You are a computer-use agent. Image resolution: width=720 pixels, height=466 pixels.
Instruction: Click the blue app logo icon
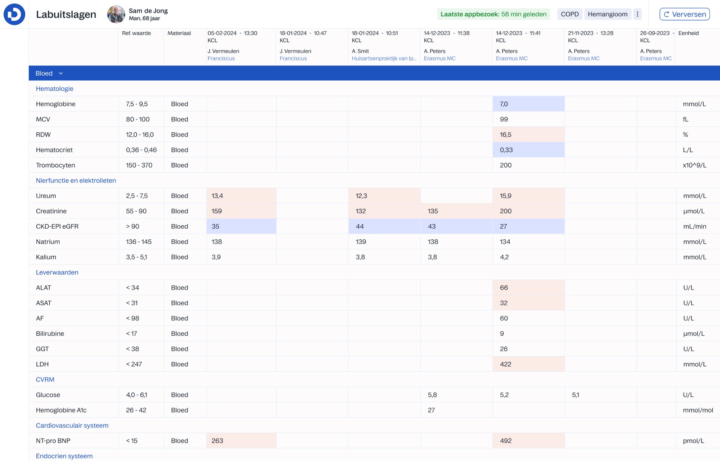click(14, 14)
